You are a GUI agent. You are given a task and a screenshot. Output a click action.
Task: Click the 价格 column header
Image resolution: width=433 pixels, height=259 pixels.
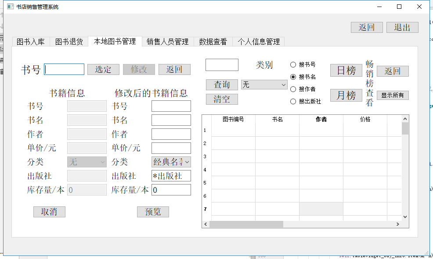tap(365, 119)
